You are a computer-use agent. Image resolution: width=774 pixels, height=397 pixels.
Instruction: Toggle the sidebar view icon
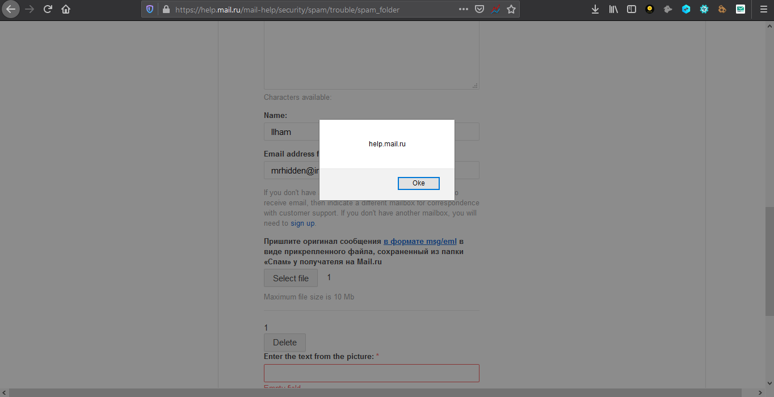click(631, 9)
